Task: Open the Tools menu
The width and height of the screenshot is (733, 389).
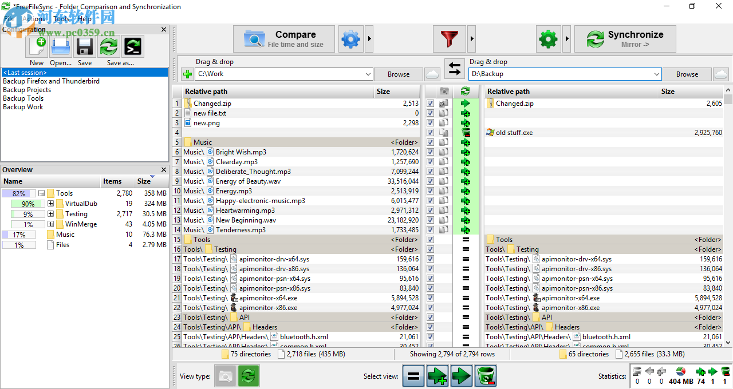Action: (x=62, y=18)
